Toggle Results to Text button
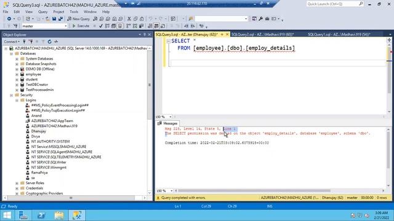The height and width of the screenshot is (221, 394). (150, 26)
